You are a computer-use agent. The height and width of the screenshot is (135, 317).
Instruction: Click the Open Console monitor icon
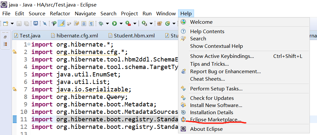point(36,23)
